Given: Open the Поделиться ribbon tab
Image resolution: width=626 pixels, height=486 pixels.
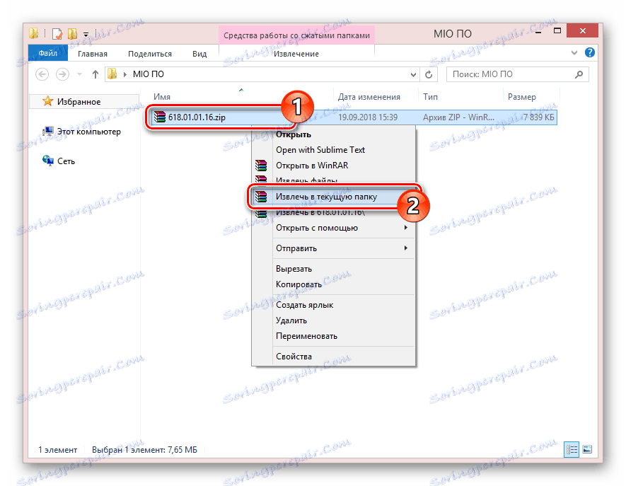Looking at the screenshot, I should point(150,54).
